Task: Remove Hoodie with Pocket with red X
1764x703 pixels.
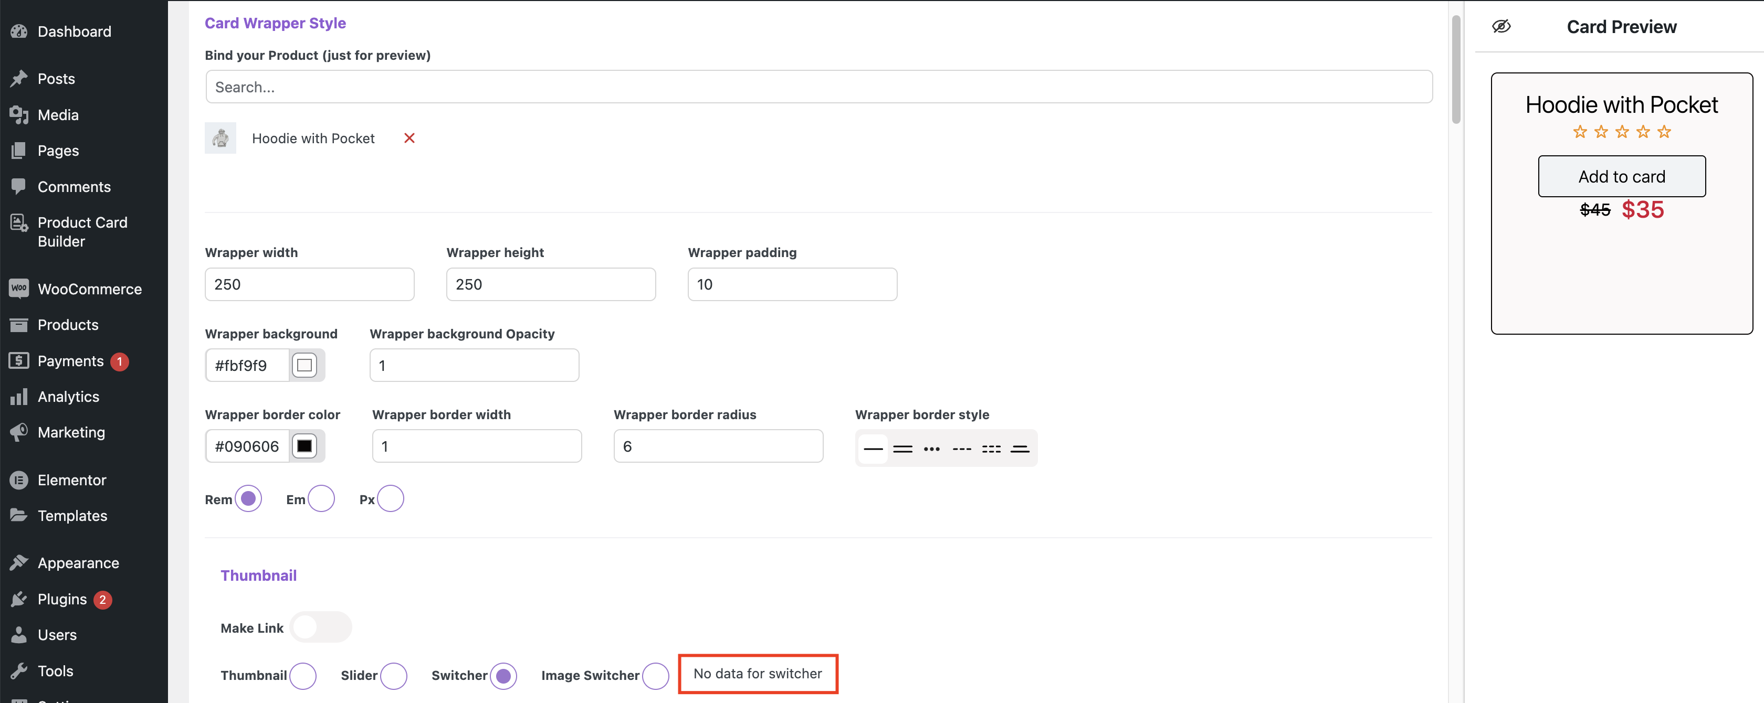Action: point(409,139)
